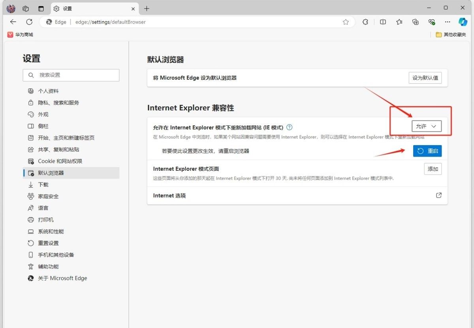Click the 设为默认值 button

tap(425, 78)
